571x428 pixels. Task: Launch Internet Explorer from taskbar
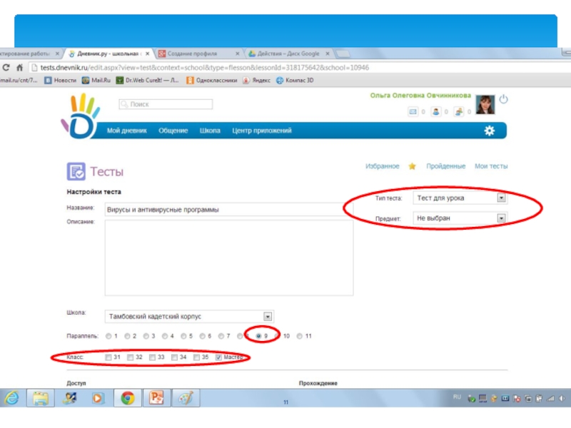tap(11, 398)
